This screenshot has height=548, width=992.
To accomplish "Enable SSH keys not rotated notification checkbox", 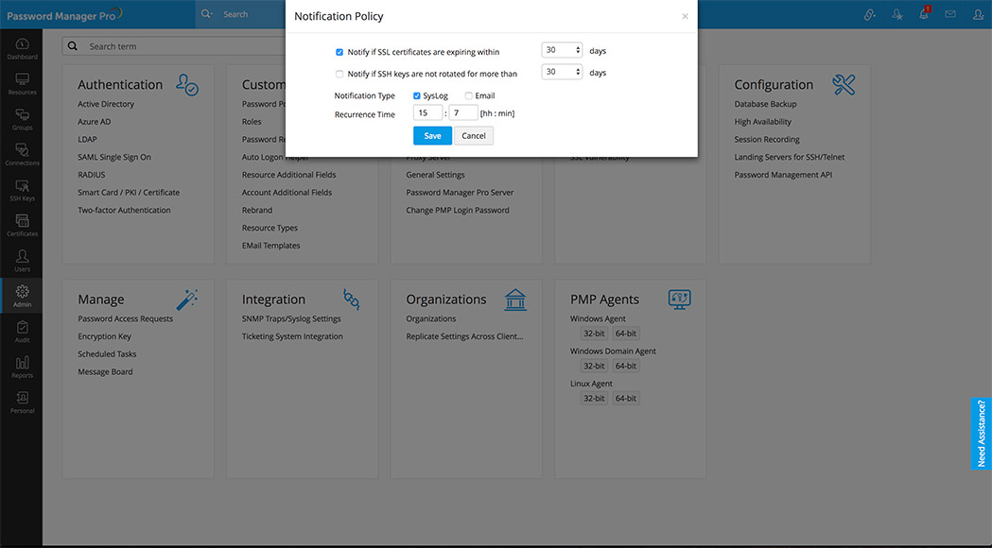I will click(x=339, y=74).
